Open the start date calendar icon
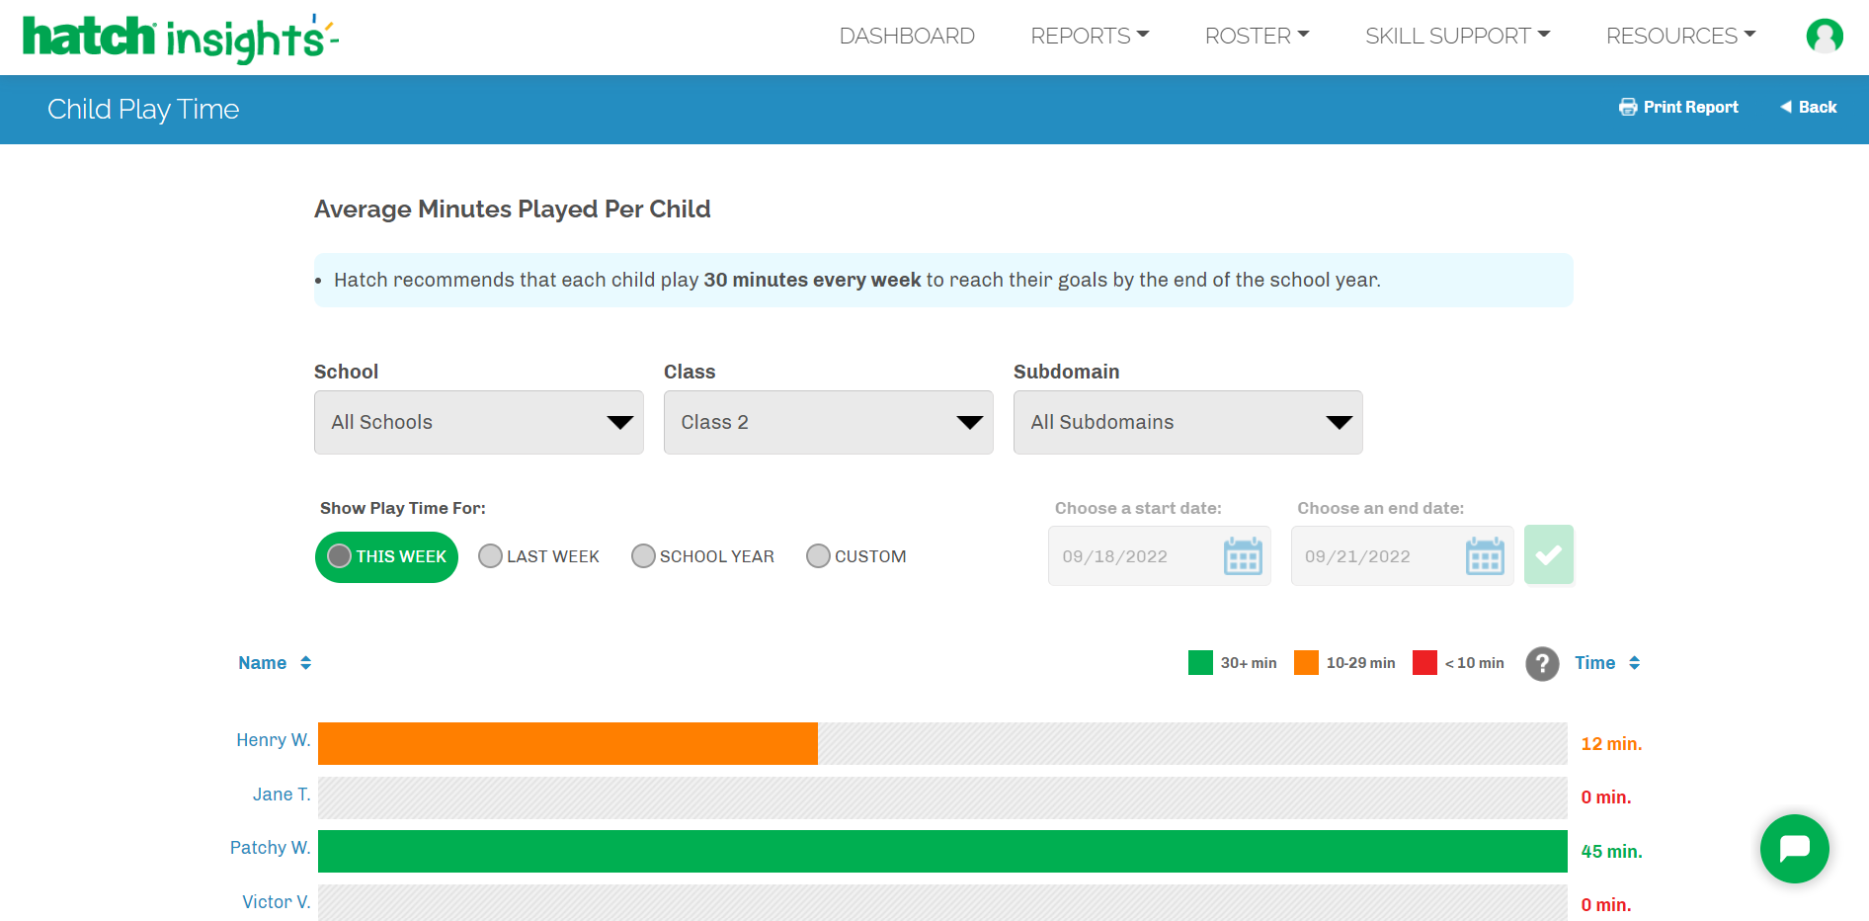 coord(1242,556)
